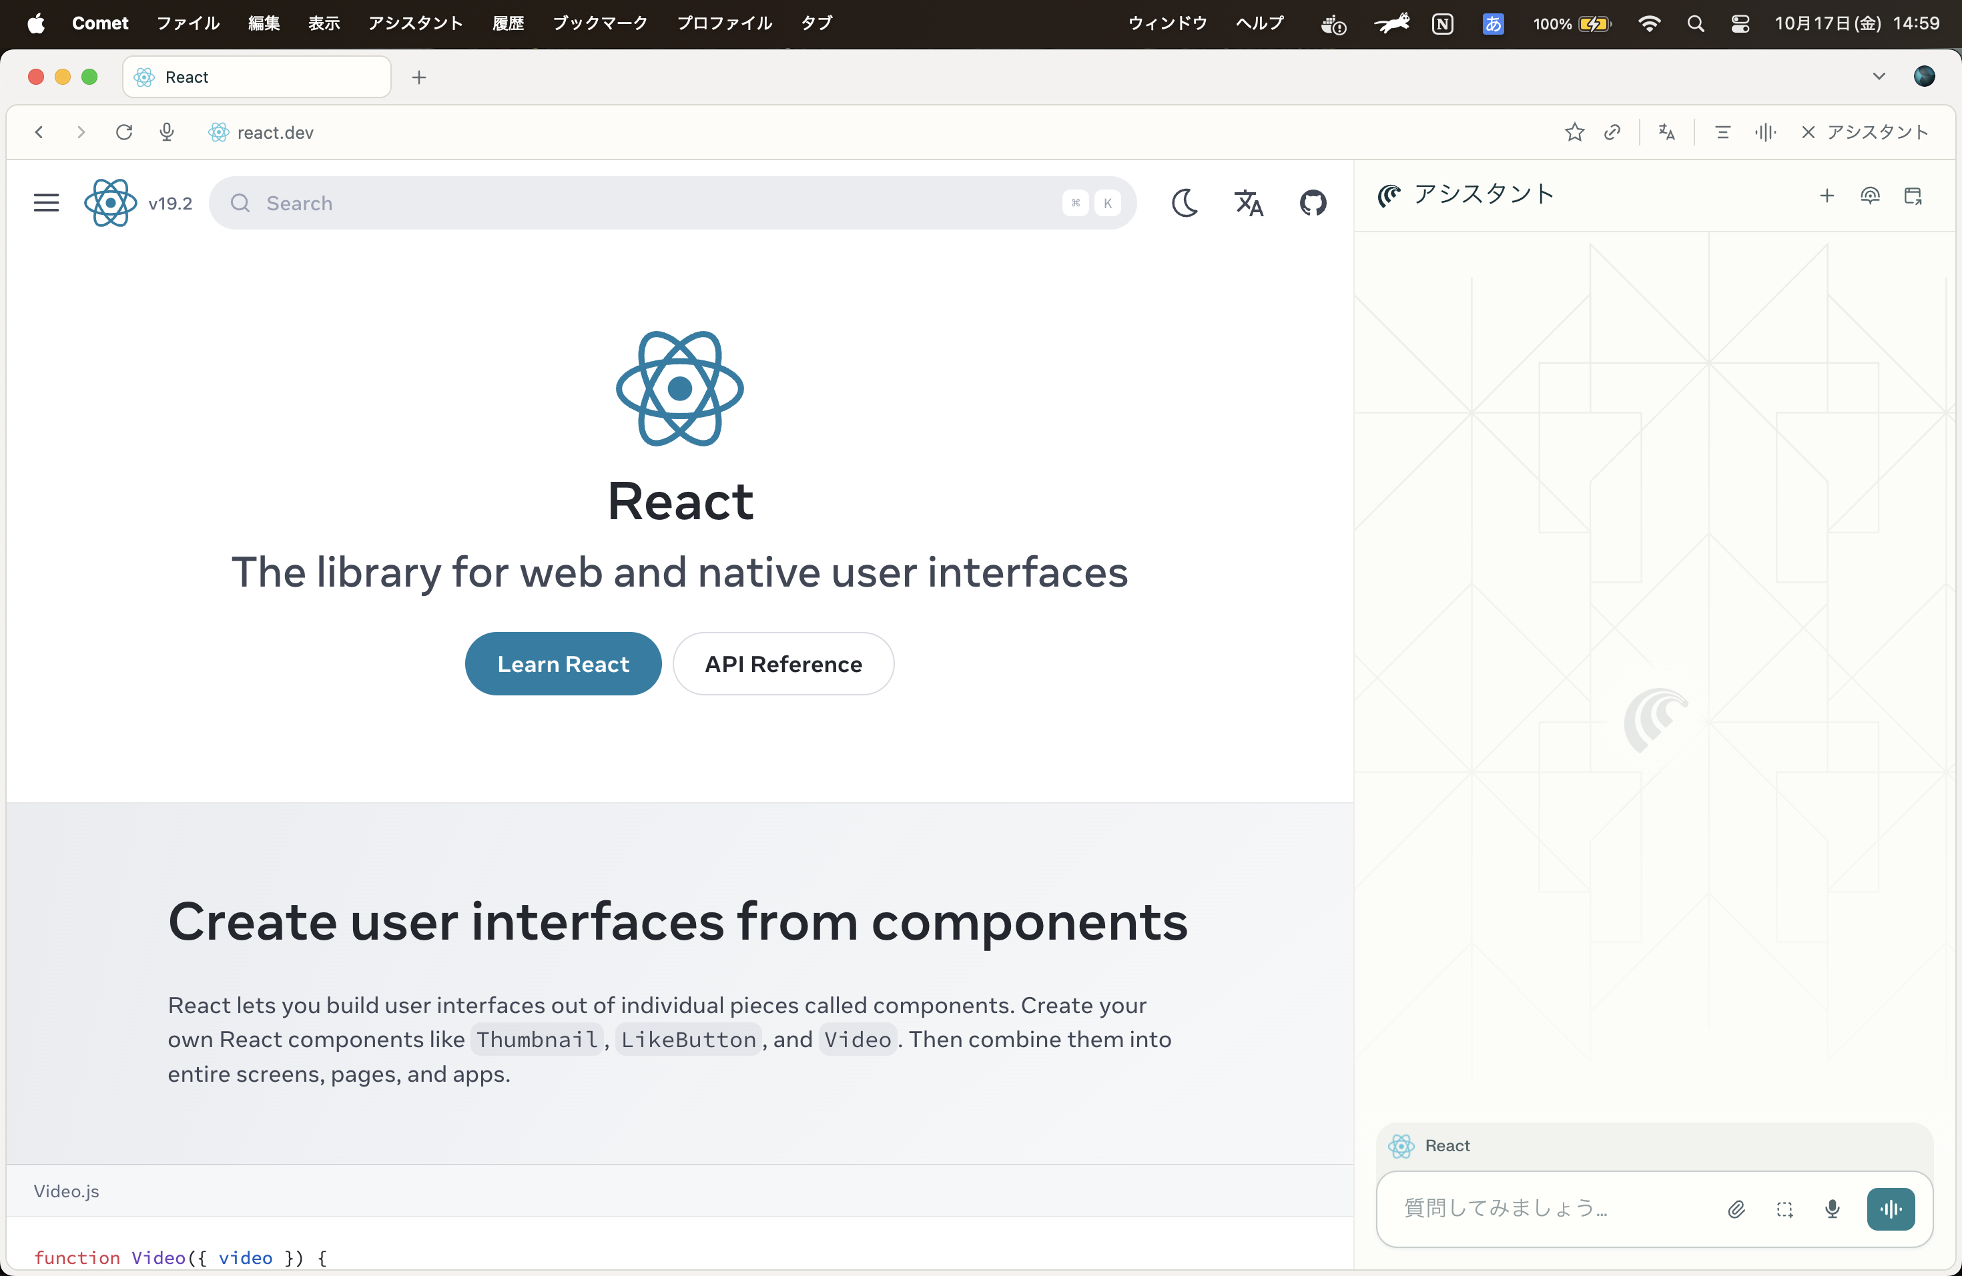
Task: Open the site translations icon on react.dev
Action: click(x=1248, y=203)
